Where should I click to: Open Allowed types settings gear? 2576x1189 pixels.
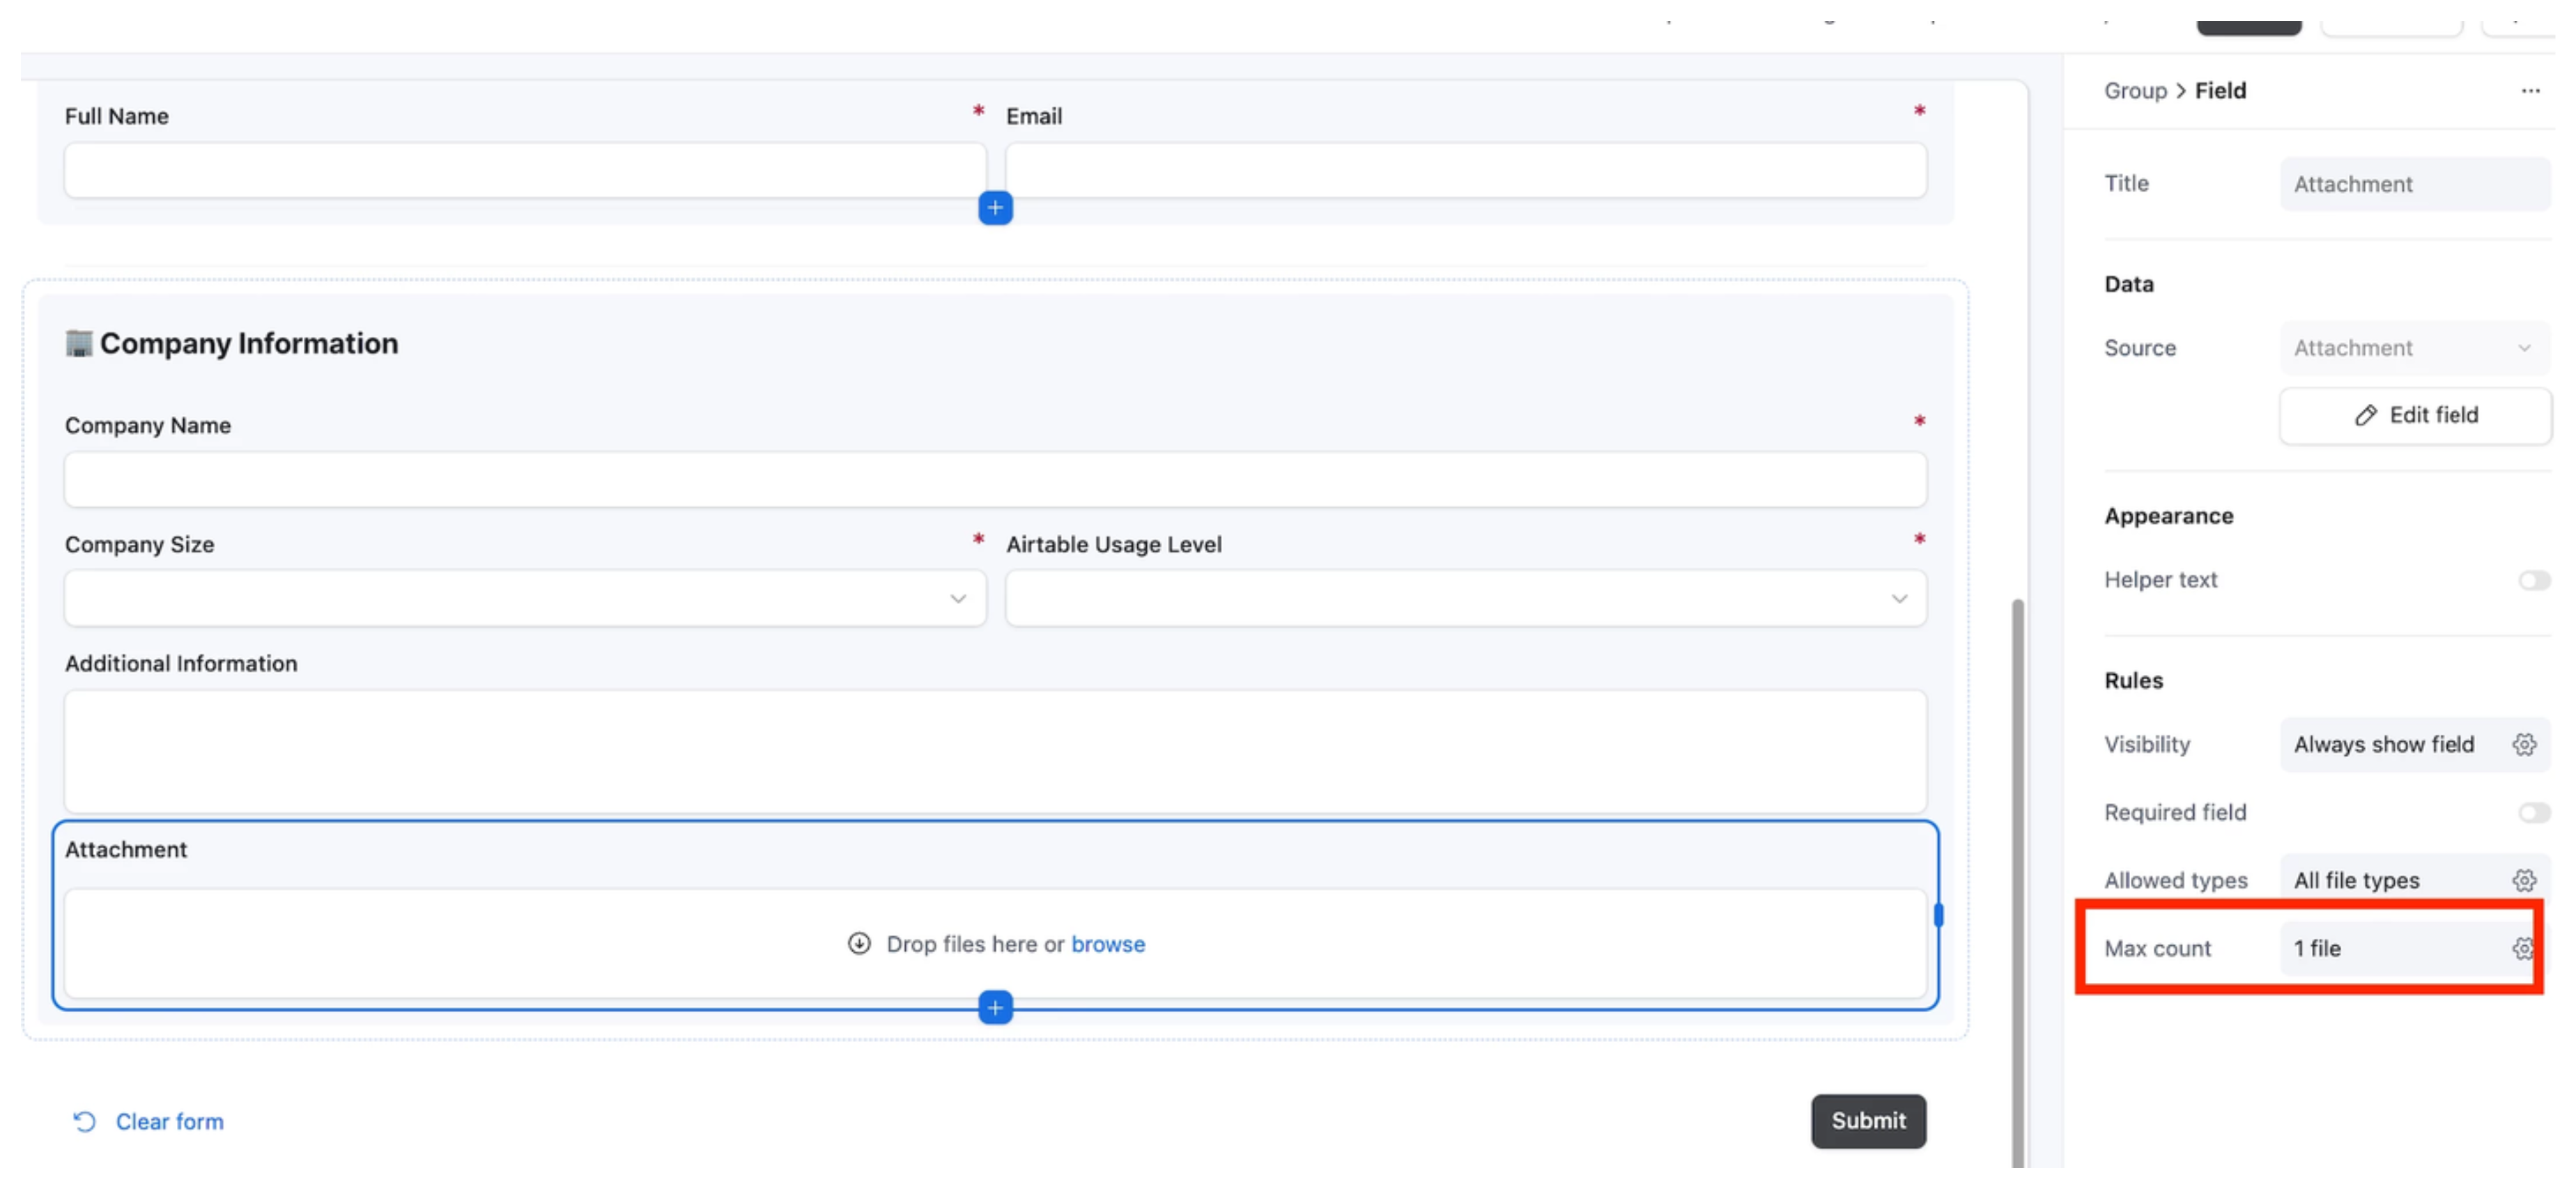(2524, 881)
